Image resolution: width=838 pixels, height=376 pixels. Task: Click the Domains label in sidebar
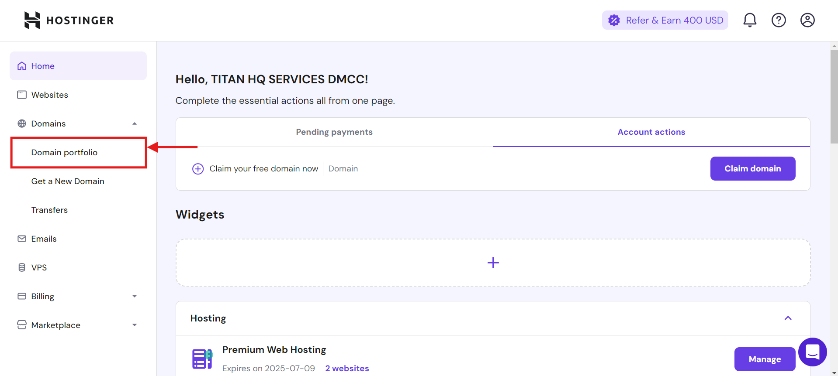coord(48,123)
